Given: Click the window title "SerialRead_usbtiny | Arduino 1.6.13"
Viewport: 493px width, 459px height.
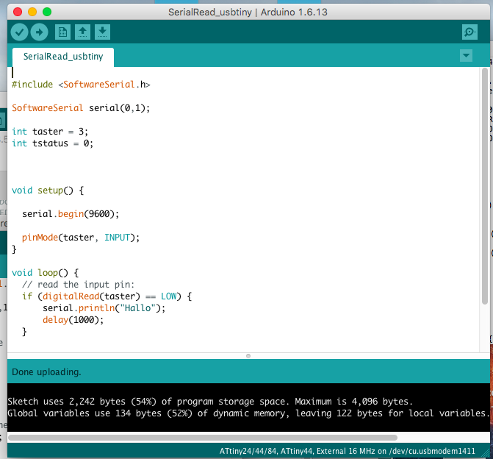Looking at the screenshot, I should click(248, 13).
